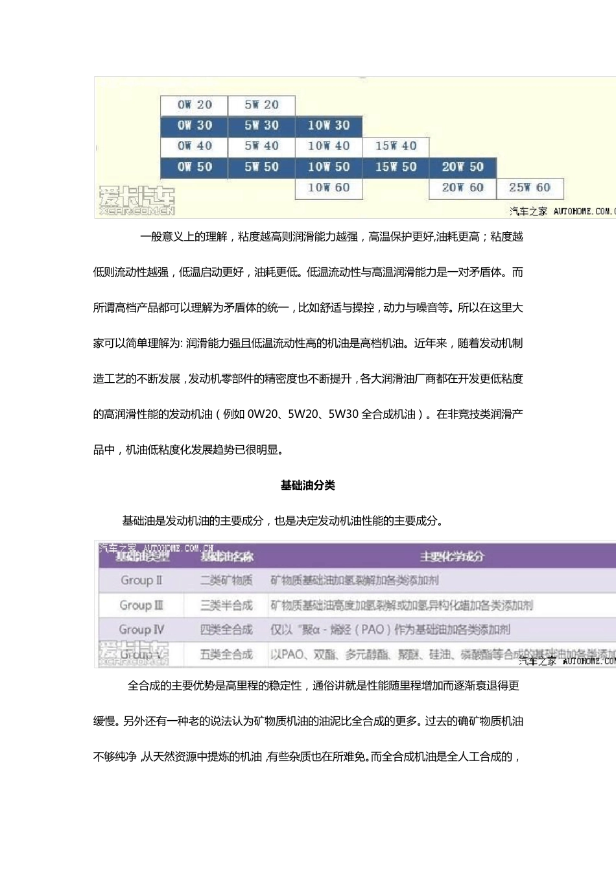Viewport: 616px width, 872px height.
Task: Click the 10W 30 cell
Action: [x=329, y=126]
